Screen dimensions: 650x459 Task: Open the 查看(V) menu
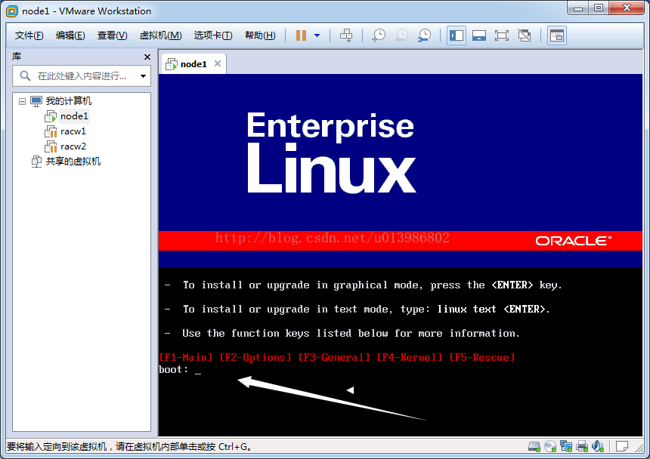tap(113, 35)
